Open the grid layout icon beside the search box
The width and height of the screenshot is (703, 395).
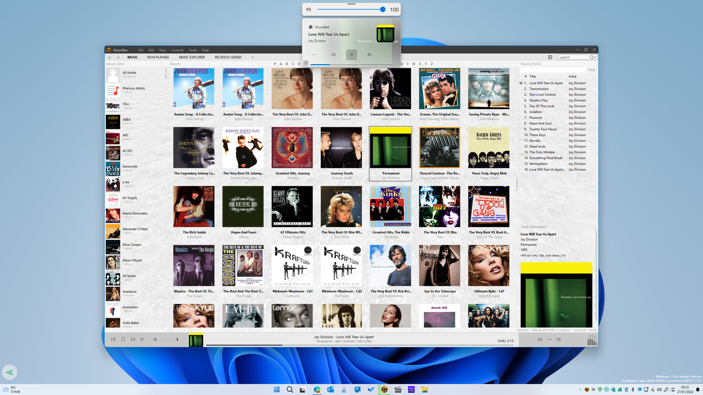point(550,57)
